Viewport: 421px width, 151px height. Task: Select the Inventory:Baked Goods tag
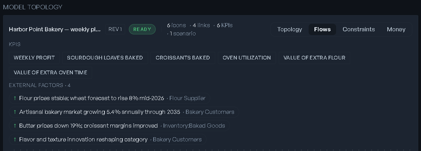click(194, 126)
